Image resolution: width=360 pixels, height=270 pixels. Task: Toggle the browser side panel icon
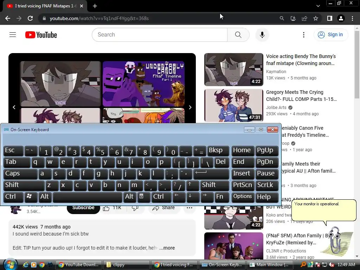click(x=330, y=18)
